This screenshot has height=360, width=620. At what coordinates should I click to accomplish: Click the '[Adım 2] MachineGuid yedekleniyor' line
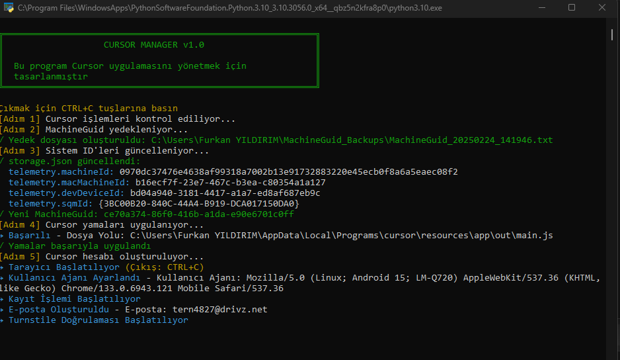coord(94,130)
